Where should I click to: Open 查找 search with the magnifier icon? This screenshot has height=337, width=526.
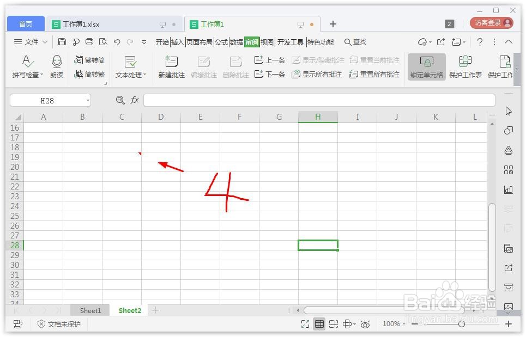point(355,41)
